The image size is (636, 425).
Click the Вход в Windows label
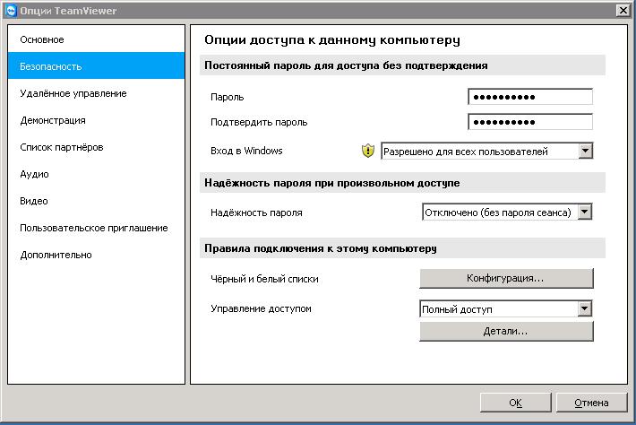click(246, 151)
